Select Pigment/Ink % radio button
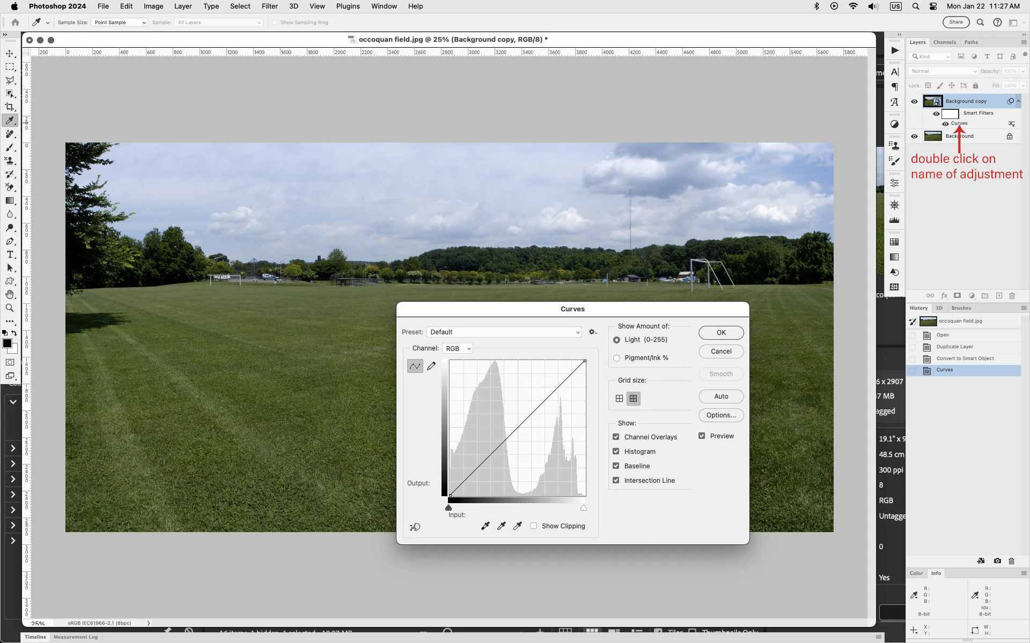 [616, 358]
